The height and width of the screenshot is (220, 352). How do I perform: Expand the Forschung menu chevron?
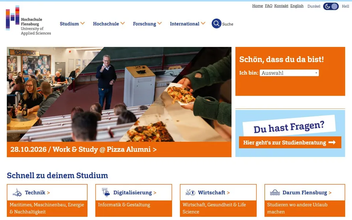[159, 23]
